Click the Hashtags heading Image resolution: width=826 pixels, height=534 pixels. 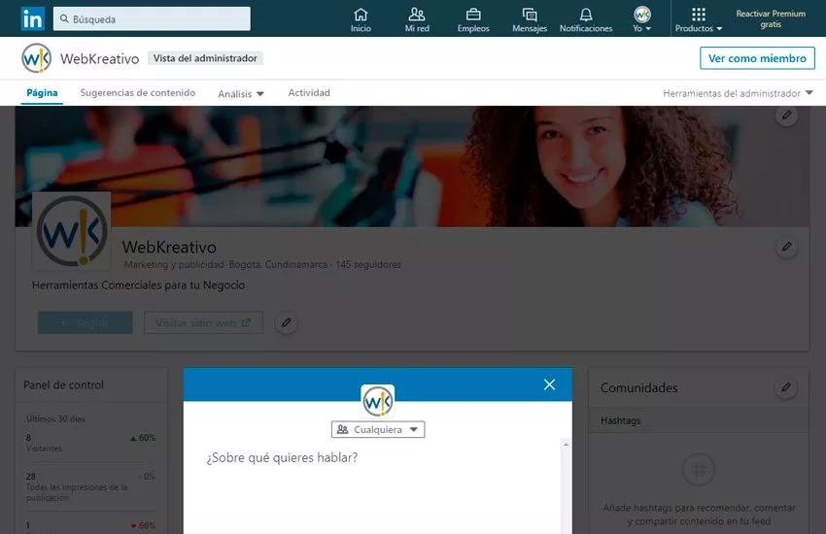(621, 420)
